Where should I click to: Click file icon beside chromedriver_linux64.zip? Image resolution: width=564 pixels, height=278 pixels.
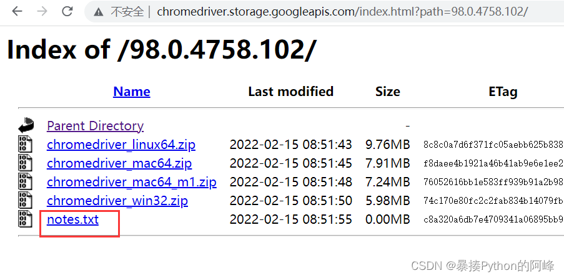[25, 145]
